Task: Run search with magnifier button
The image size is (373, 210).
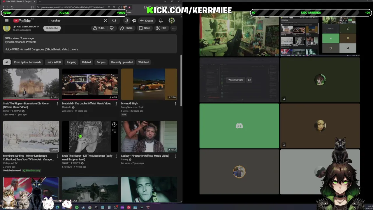Action: 114,20
